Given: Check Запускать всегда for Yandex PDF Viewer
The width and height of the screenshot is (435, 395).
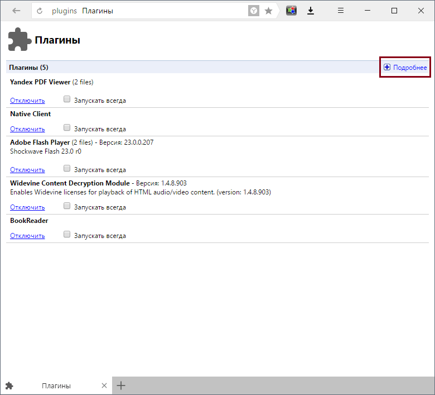Looking at the screenshot, I should click(x=67, y=99).
